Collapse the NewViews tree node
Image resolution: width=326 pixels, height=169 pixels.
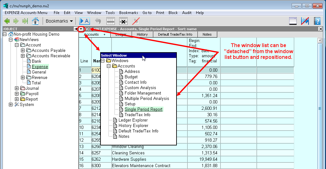point(11,40)
